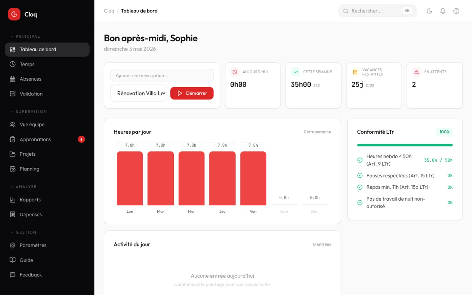Viewport: 472px width, 295px height.
Task: Click the Heures hebdo check icon
Action: (x=360, y=160)
